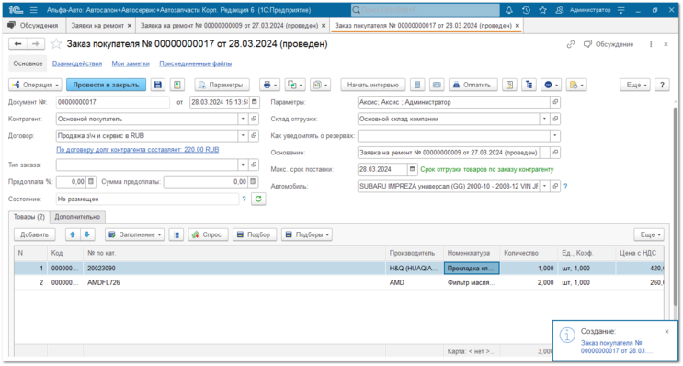This screenshot has width=683, height=366.
Task: Open the Склад отгрузки record's open icon
Action: point(555,119)
